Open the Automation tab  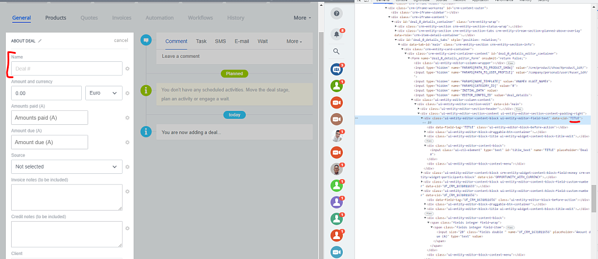tap(160, 18)
